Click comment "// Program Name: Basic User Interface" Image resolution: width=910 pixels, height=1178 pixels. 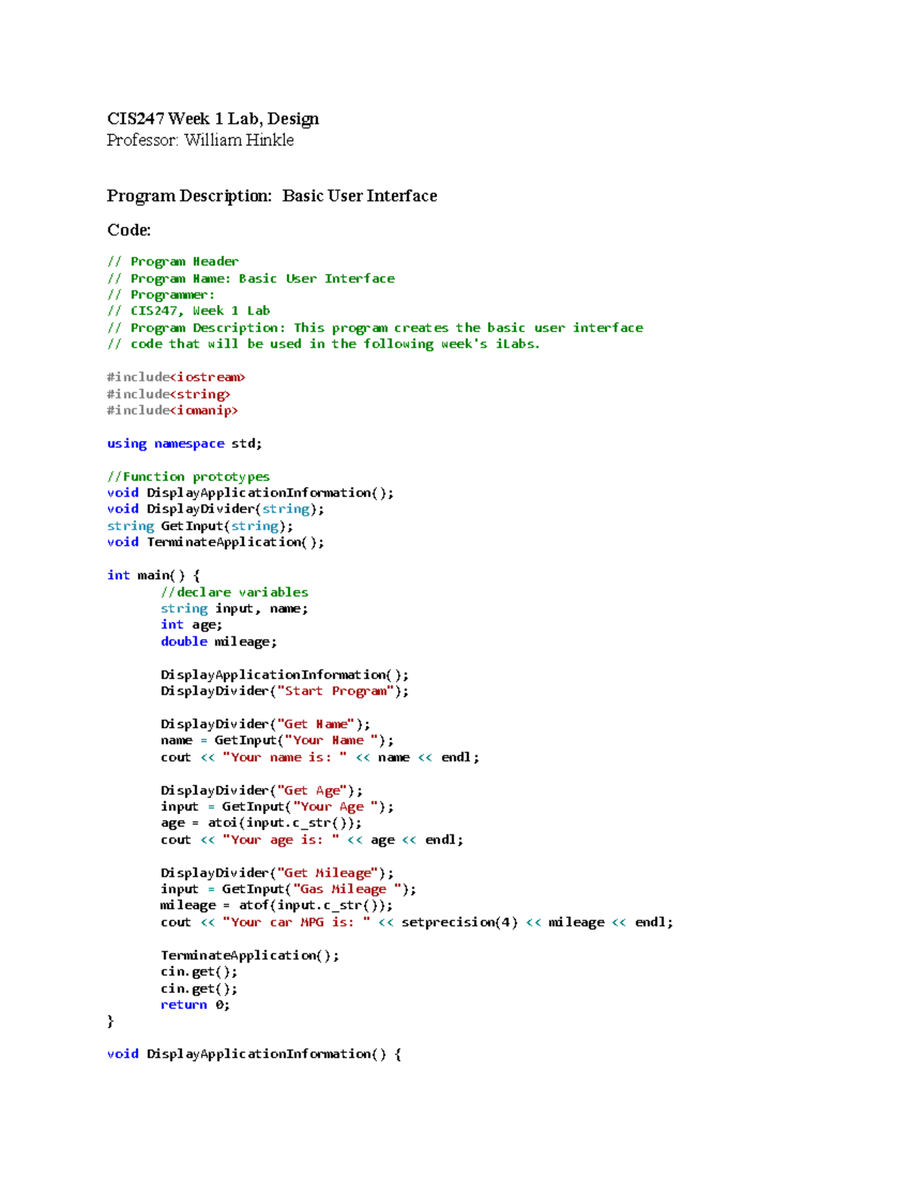pyautogui.click(x=251, y=278)
